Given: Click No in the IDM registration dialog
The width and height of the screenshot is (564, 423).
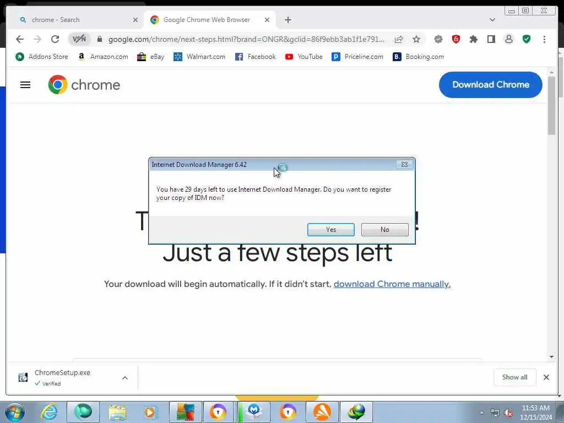Looking at the screenshot, I should click(x=384, y=230).
